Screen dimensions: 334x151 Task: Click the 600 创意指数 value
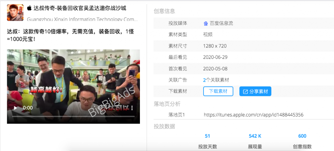pos(302,136)
